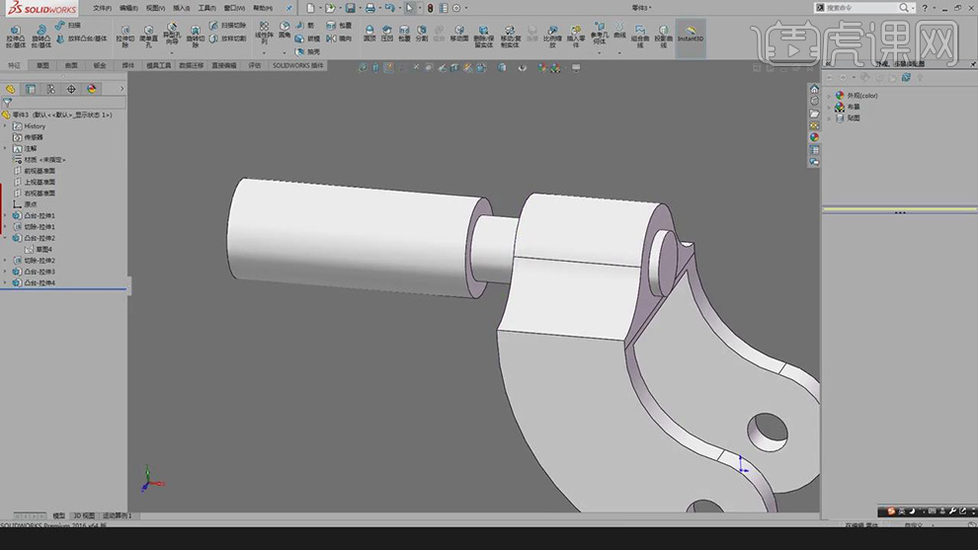Screen dimensions: 978x550
Task: Collapse the 凸台-拉伸2 feature node
Action: [5, 238]
